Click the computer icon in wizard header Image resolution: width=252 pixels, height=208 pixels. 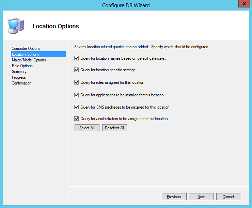click(x=16, y=26)
